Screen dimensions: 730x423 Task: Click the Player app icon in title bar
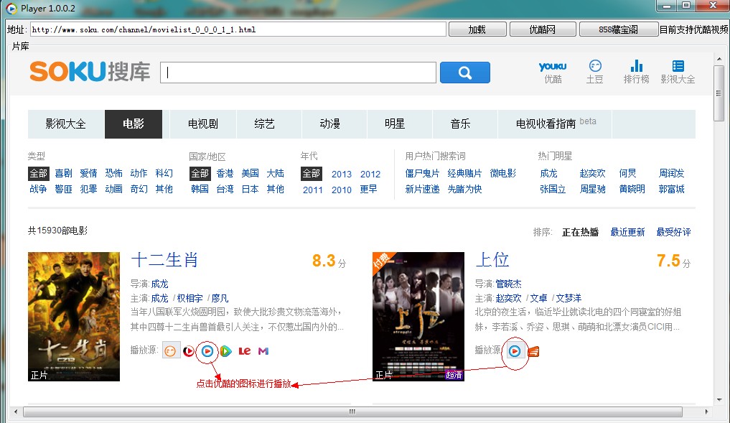pos(11,8)
